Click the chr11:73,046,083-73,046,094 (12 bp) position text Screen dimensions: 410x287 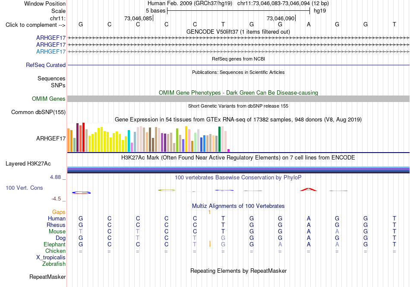coord(283,3)
